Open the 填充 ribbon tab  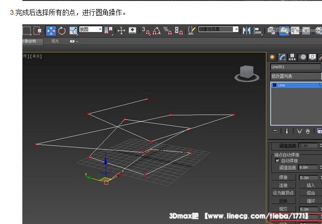pos(55,41)
